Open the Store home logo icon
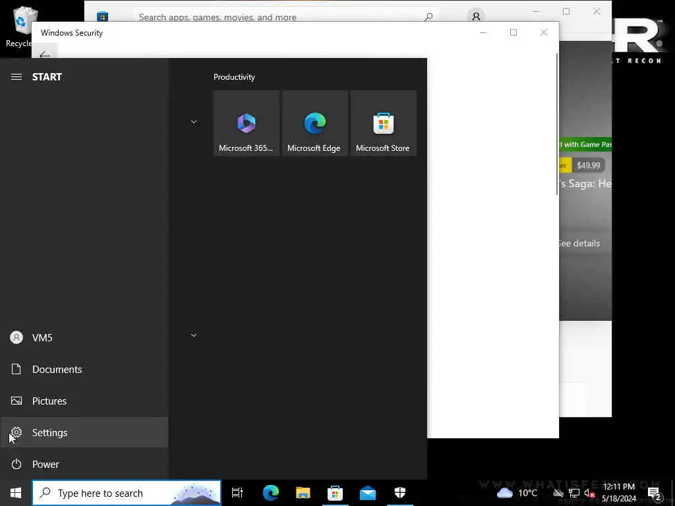 coord(102,16)
